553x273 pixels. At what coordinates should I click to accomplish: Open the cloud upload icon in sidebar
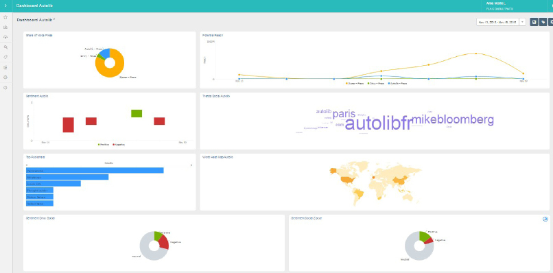pyautogui.click(x=5, y=37)
